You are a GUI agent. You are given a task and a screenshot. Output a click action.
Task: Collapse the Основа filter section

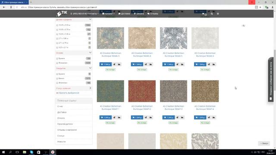(90, 53)
